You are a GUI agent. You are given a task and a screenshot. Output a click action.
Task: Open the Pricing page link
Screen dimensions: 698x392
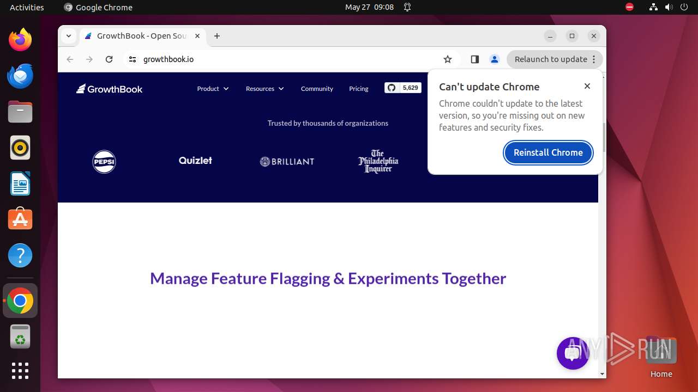(x=359, y=89)
